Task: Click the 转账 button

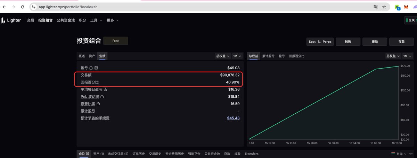Action: pos(348,42)
